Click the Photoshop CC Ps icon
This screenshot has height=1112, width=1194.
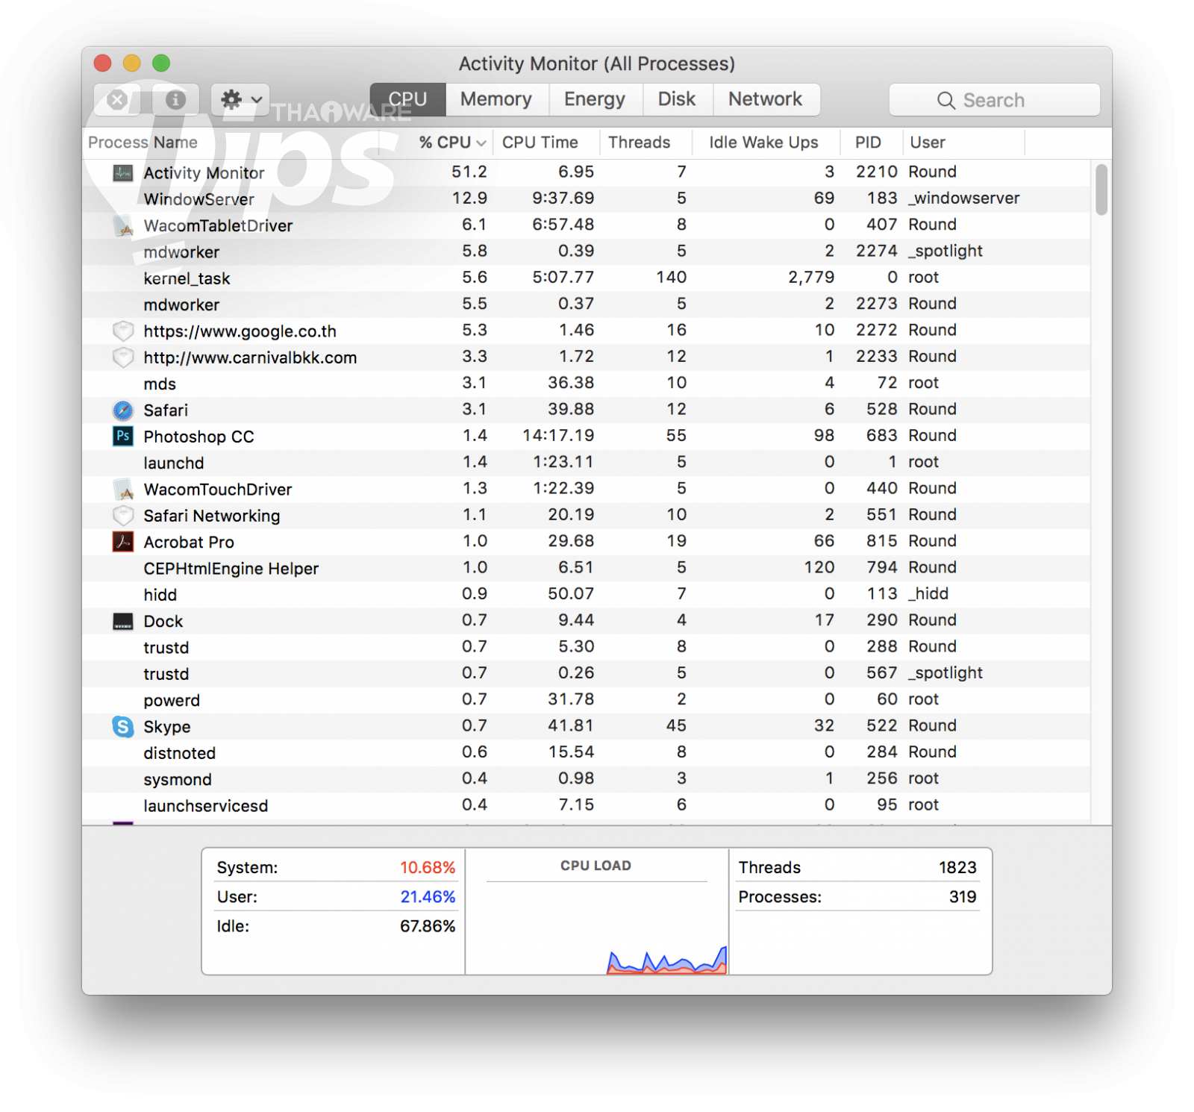(x=123, y=437)
